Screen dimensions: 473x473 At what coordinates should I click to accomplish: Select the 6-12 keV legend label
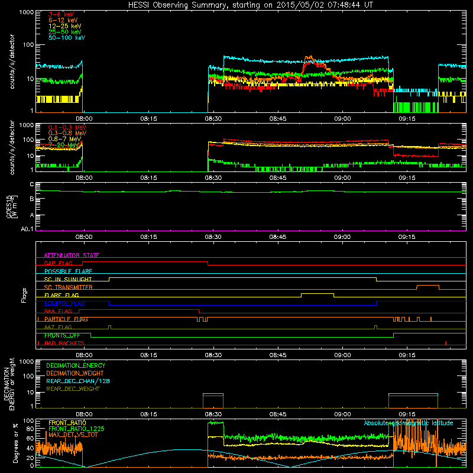pyautogui.click(x=63, y=20)
